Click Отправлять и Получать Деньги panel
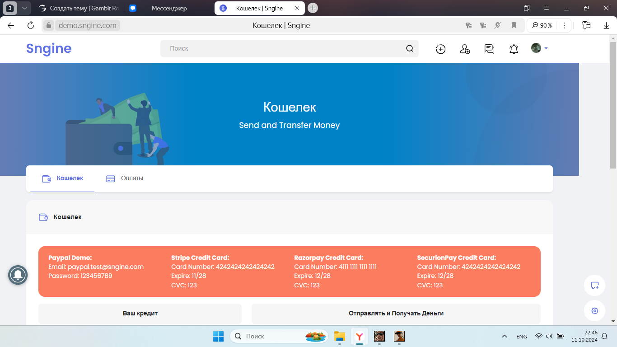The width and height of the screenshot is (617, 347). coord(396,313)
